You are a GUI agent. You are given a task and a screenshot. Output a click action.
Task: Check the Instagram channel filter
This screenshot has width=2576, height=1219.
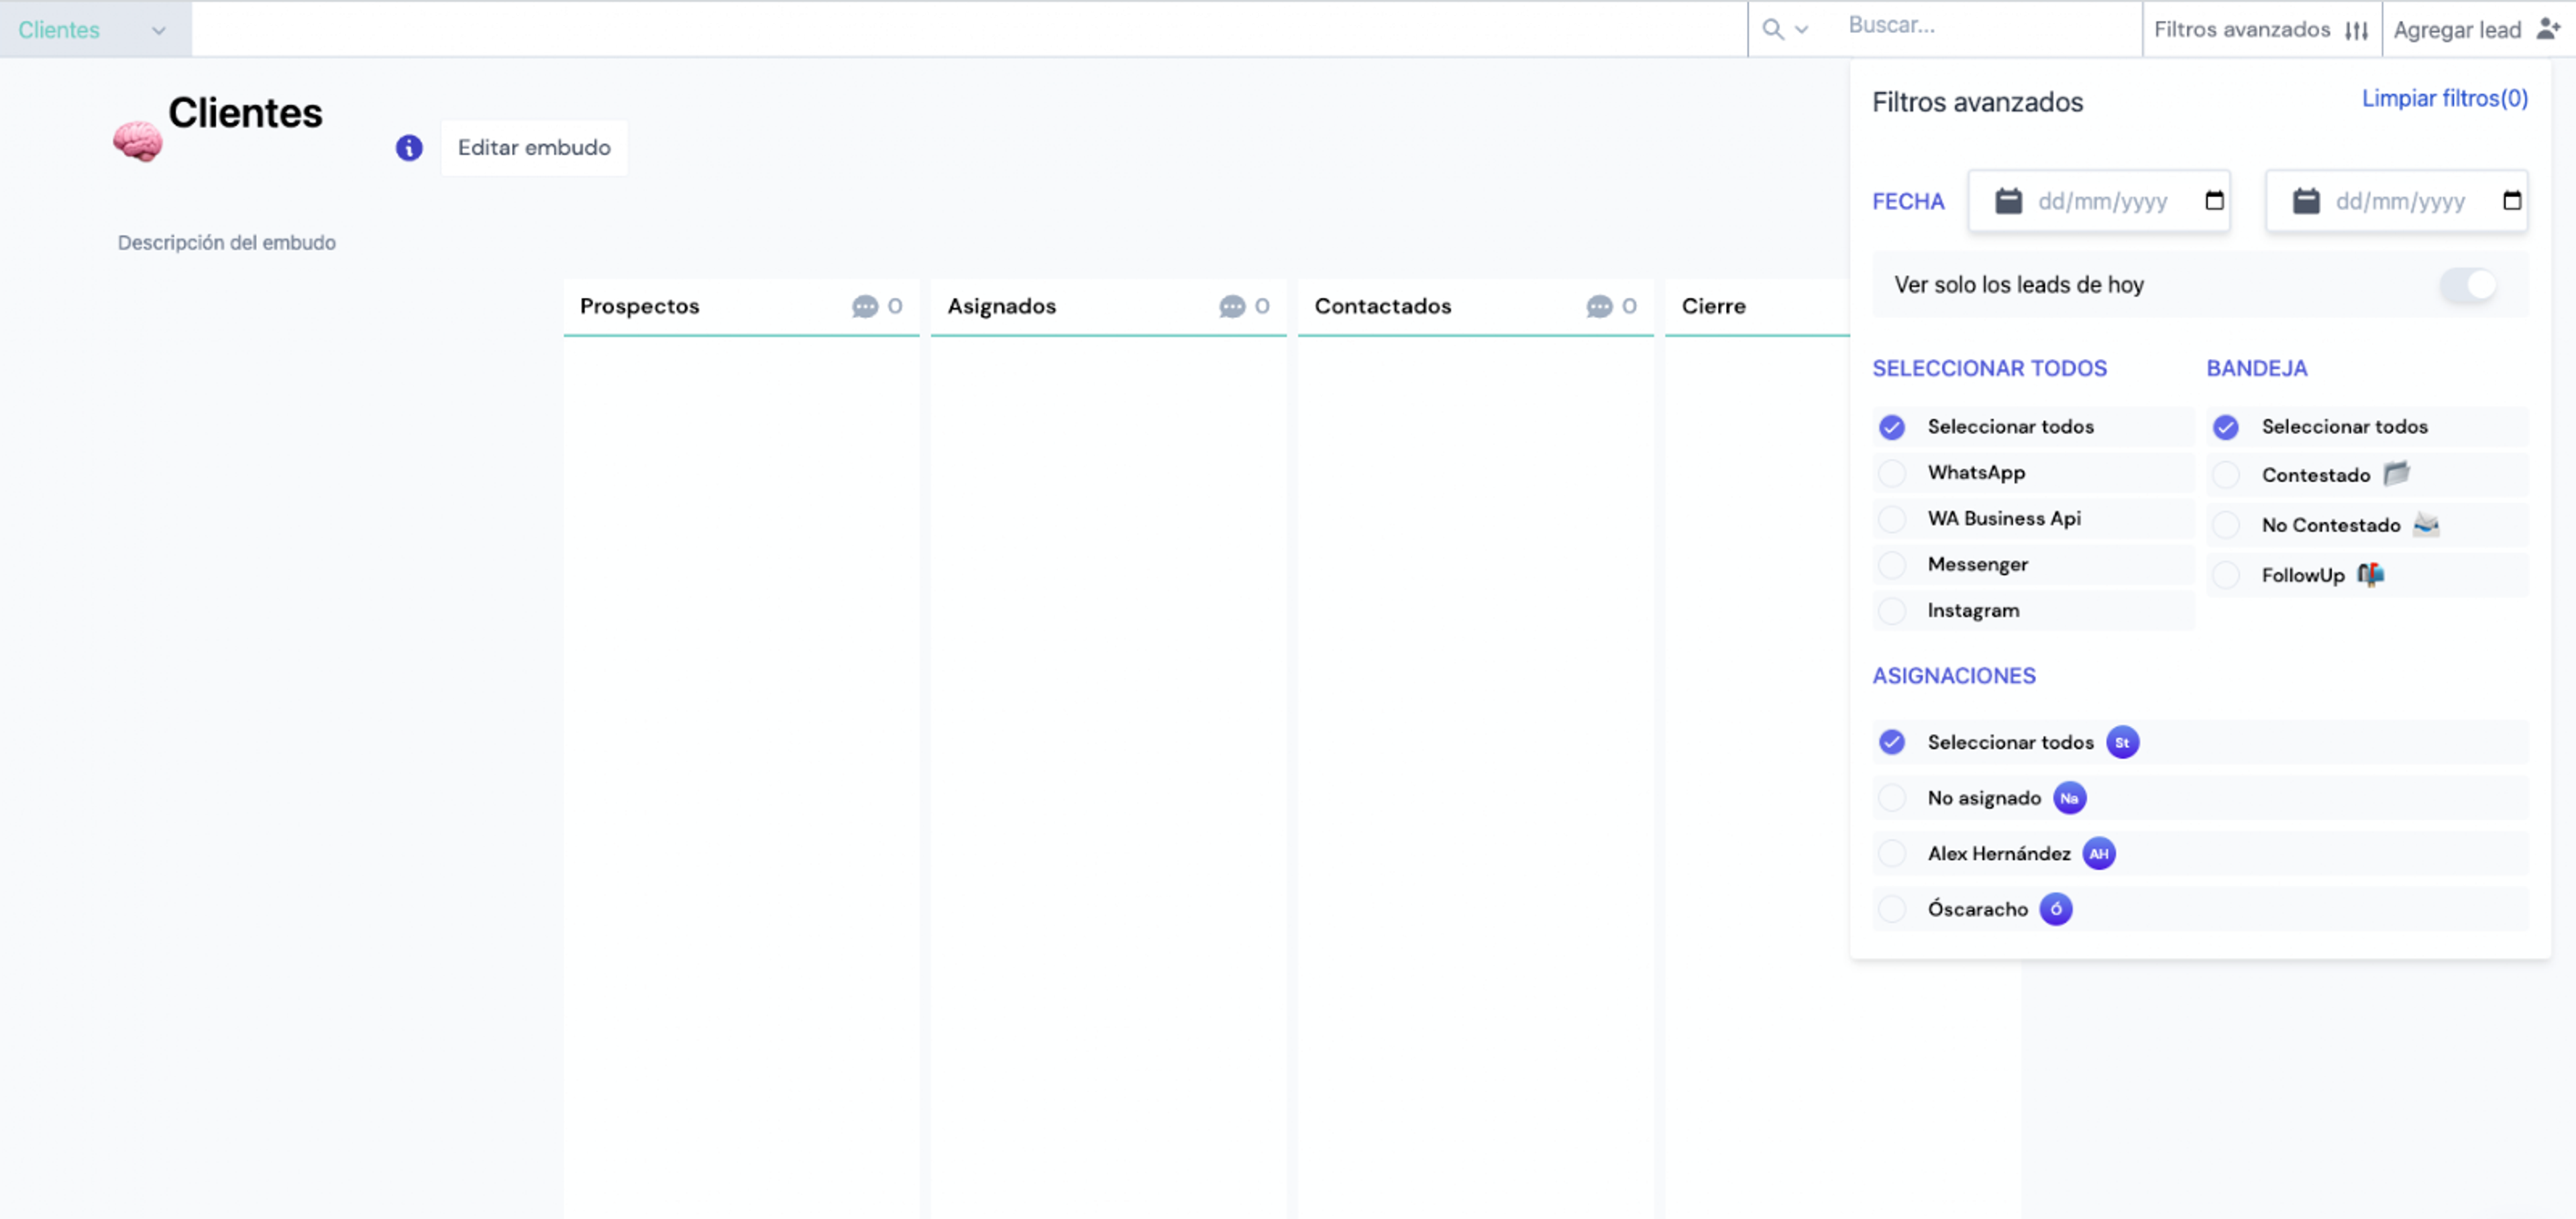tap(1891, 611)
